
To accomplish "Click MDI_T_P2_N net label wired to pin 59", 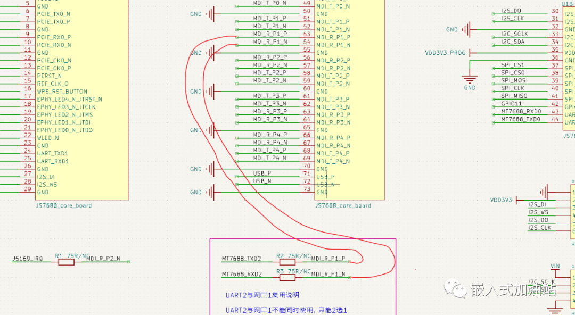I will tap(270, 80).
